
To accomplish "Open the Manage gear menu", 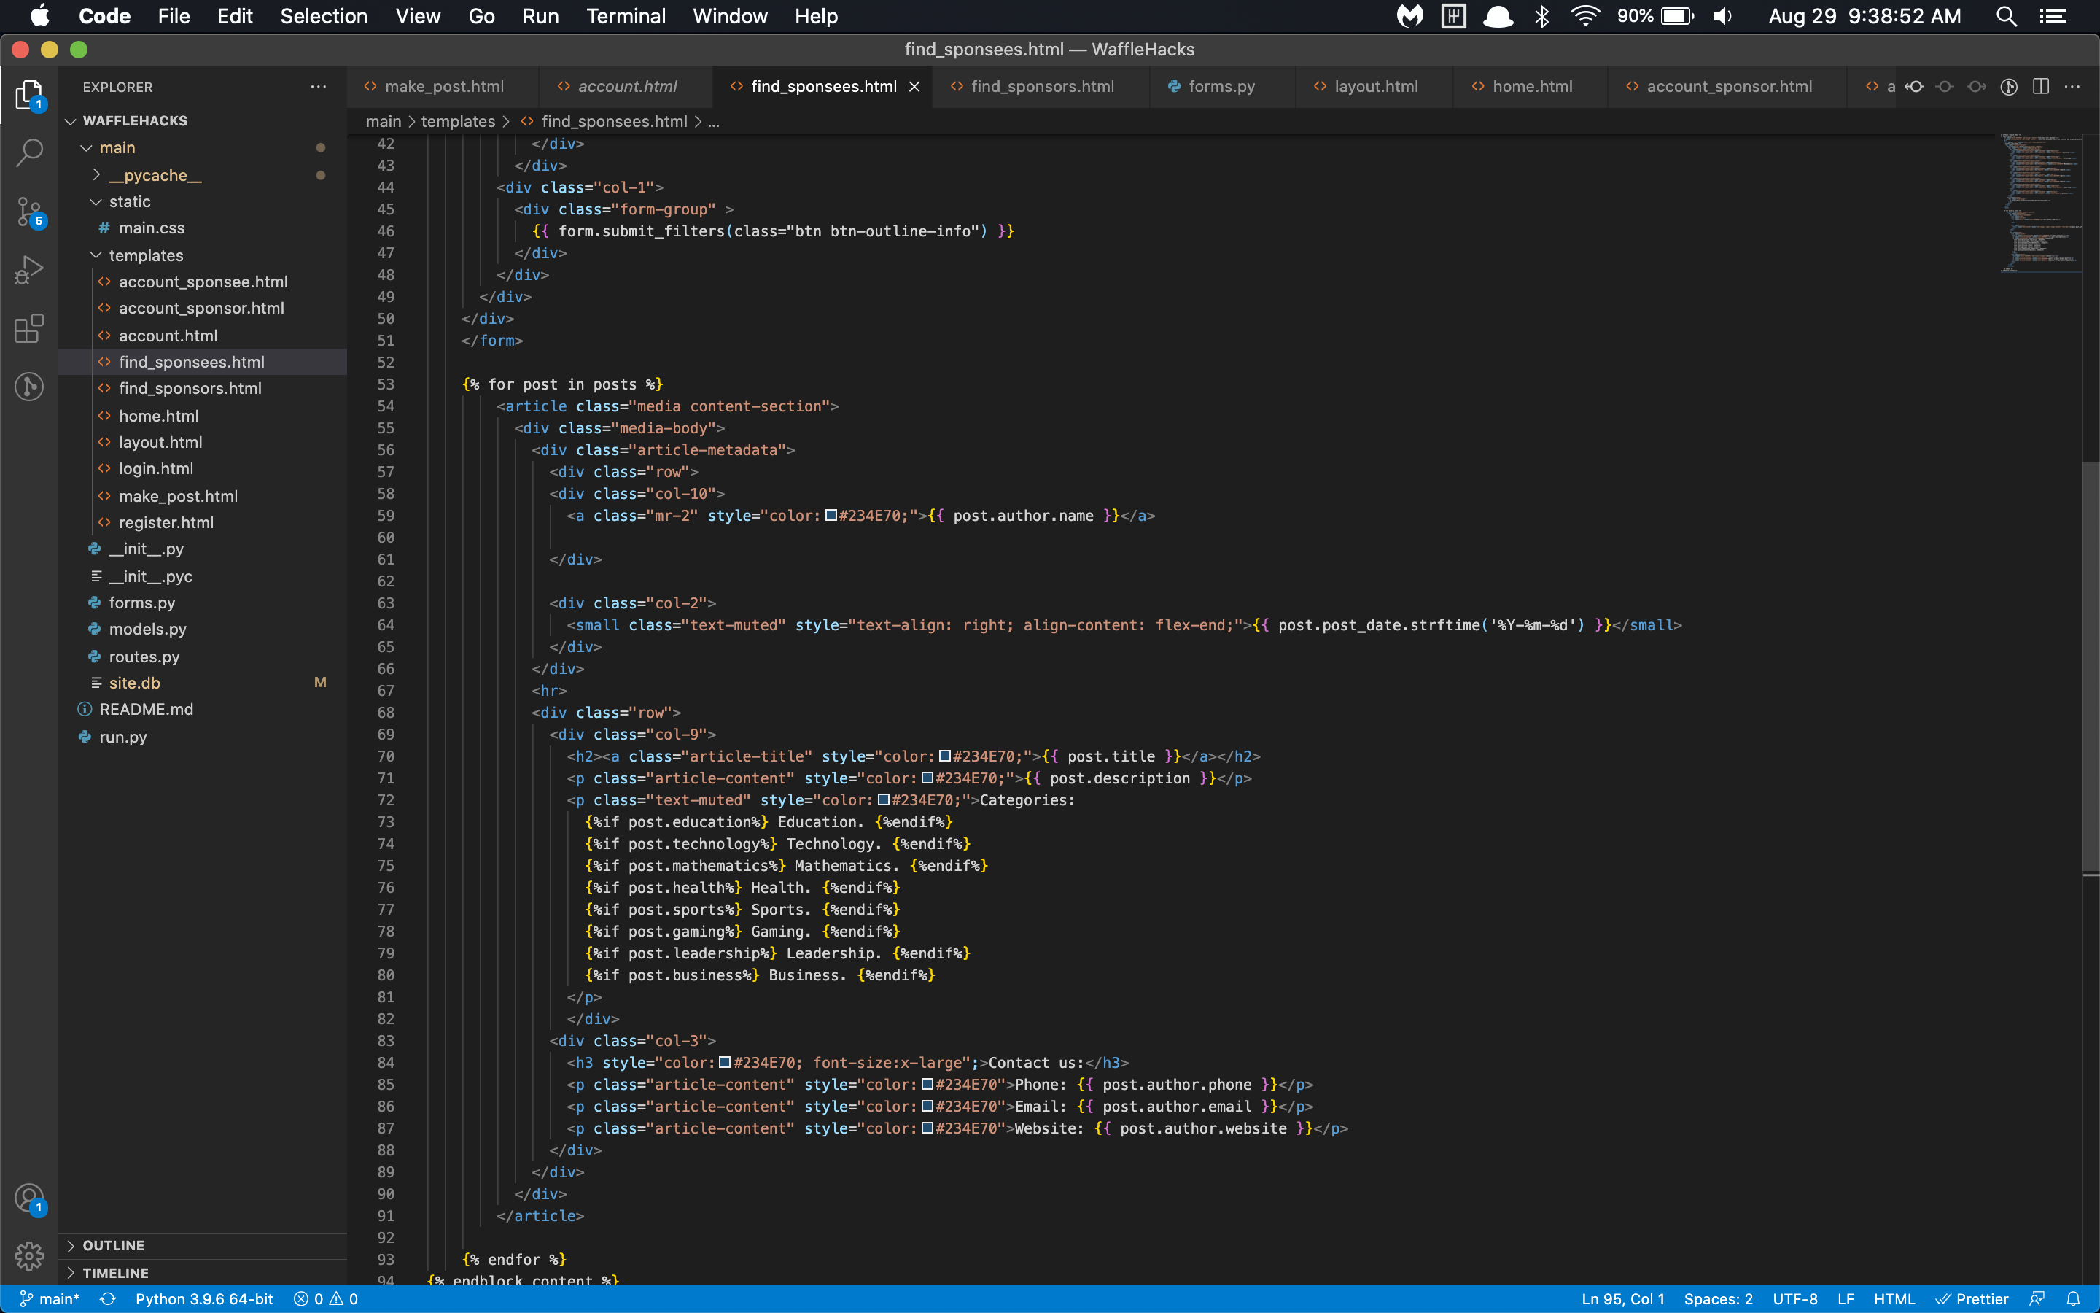I will (x=29, y=1255).
